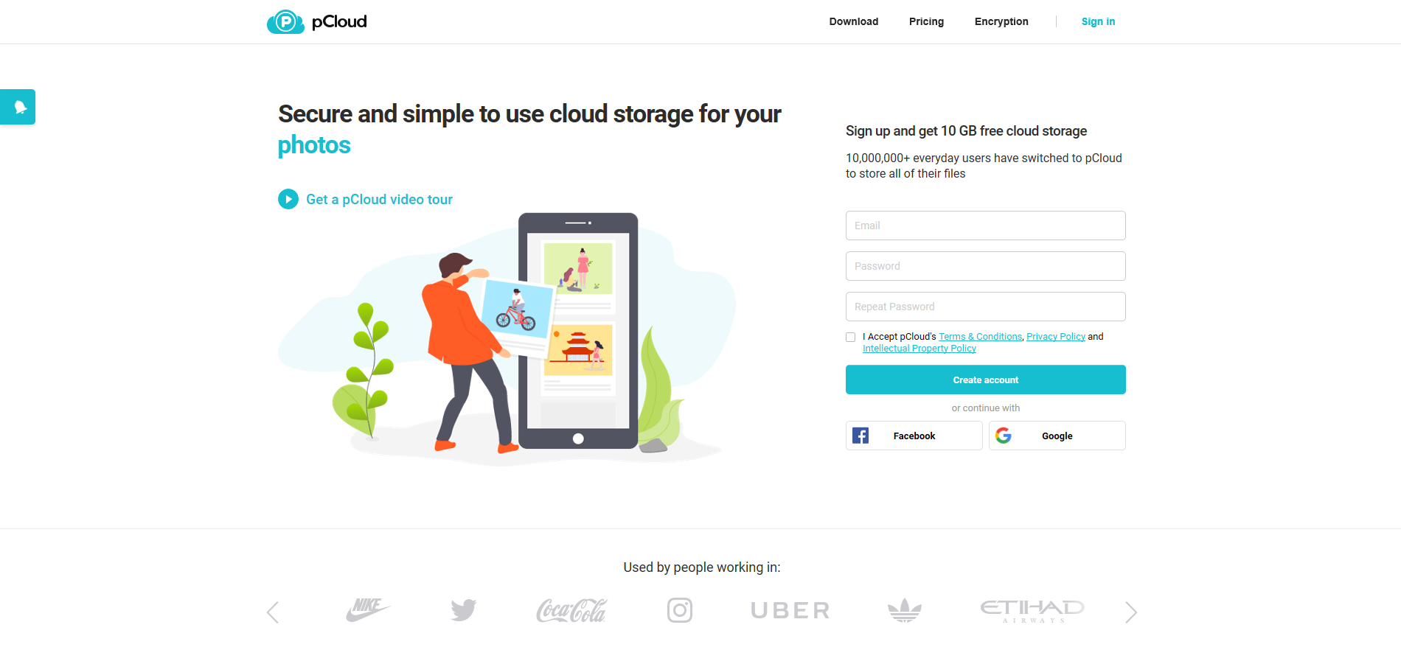The image size is (1401, 650).
Task: Show previous company logos with left chevron
Action: click(x=273, y=612)
